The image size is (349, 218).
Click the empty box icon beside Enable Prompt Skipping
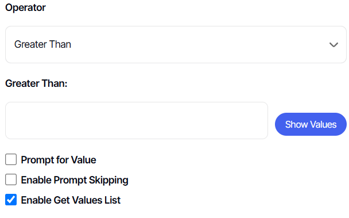[x=11, y=179]
